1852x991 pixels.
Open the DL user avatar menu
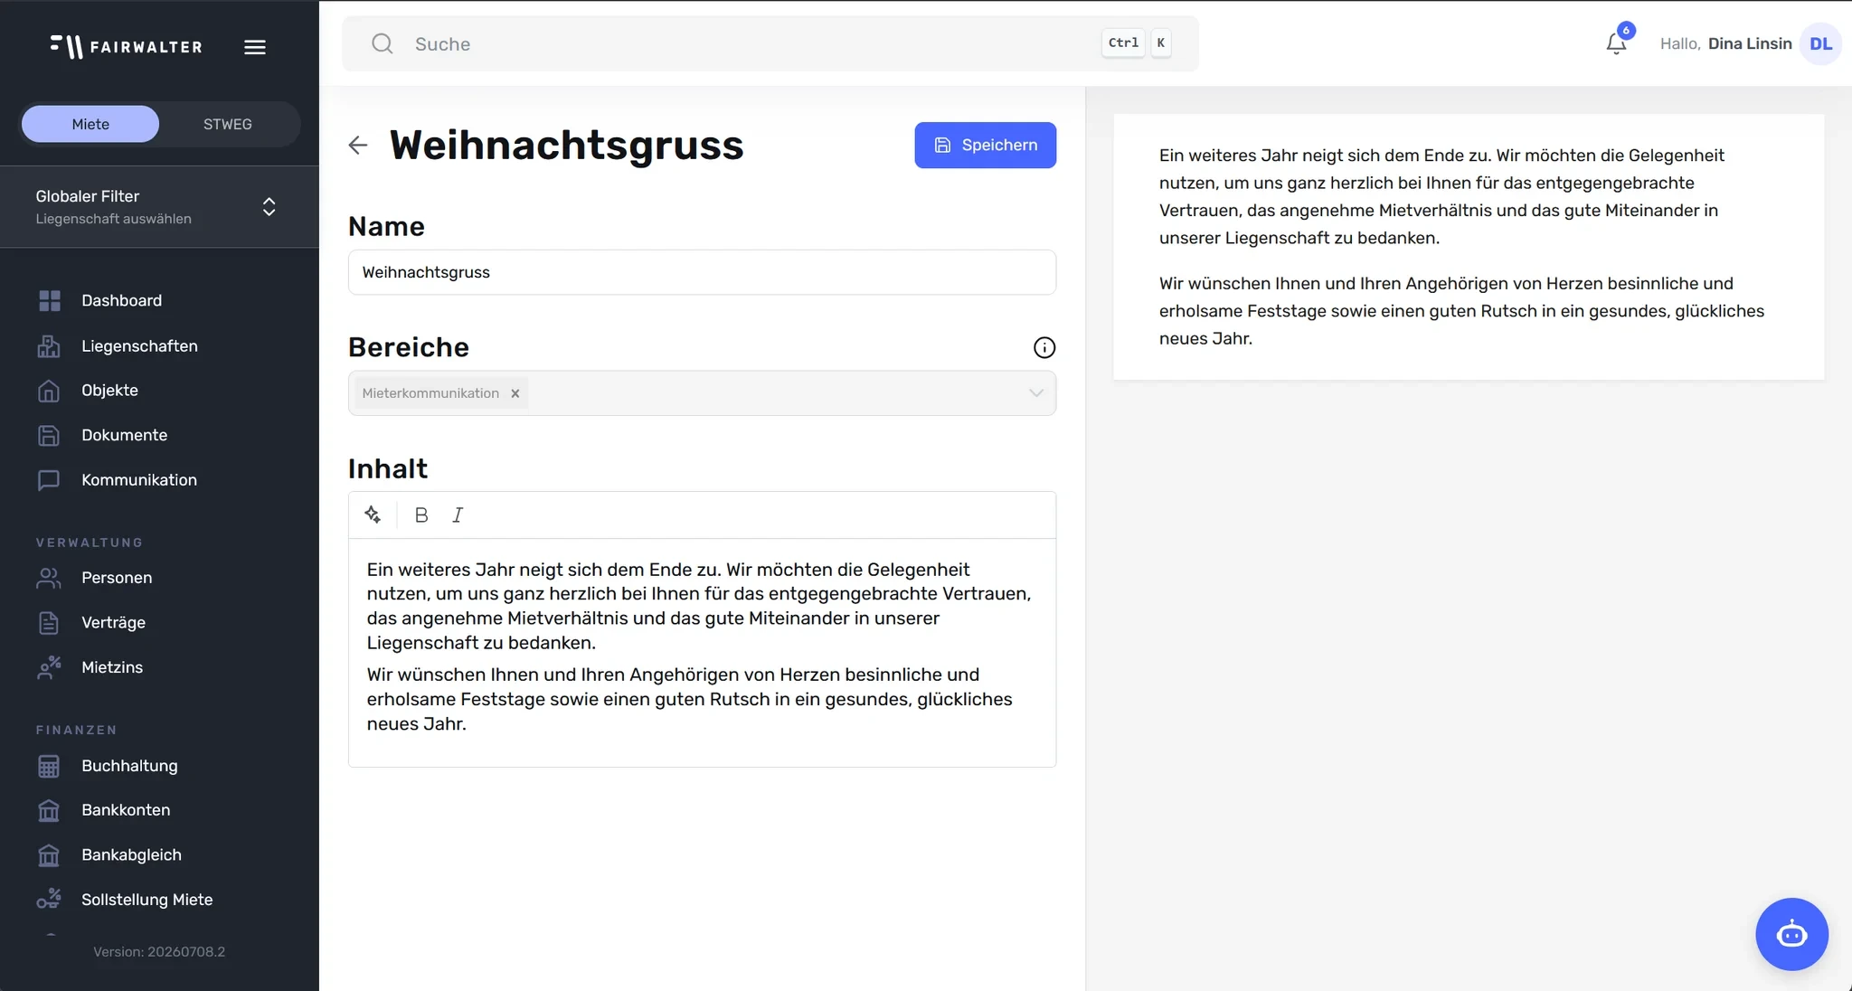tap(1820, 43)
